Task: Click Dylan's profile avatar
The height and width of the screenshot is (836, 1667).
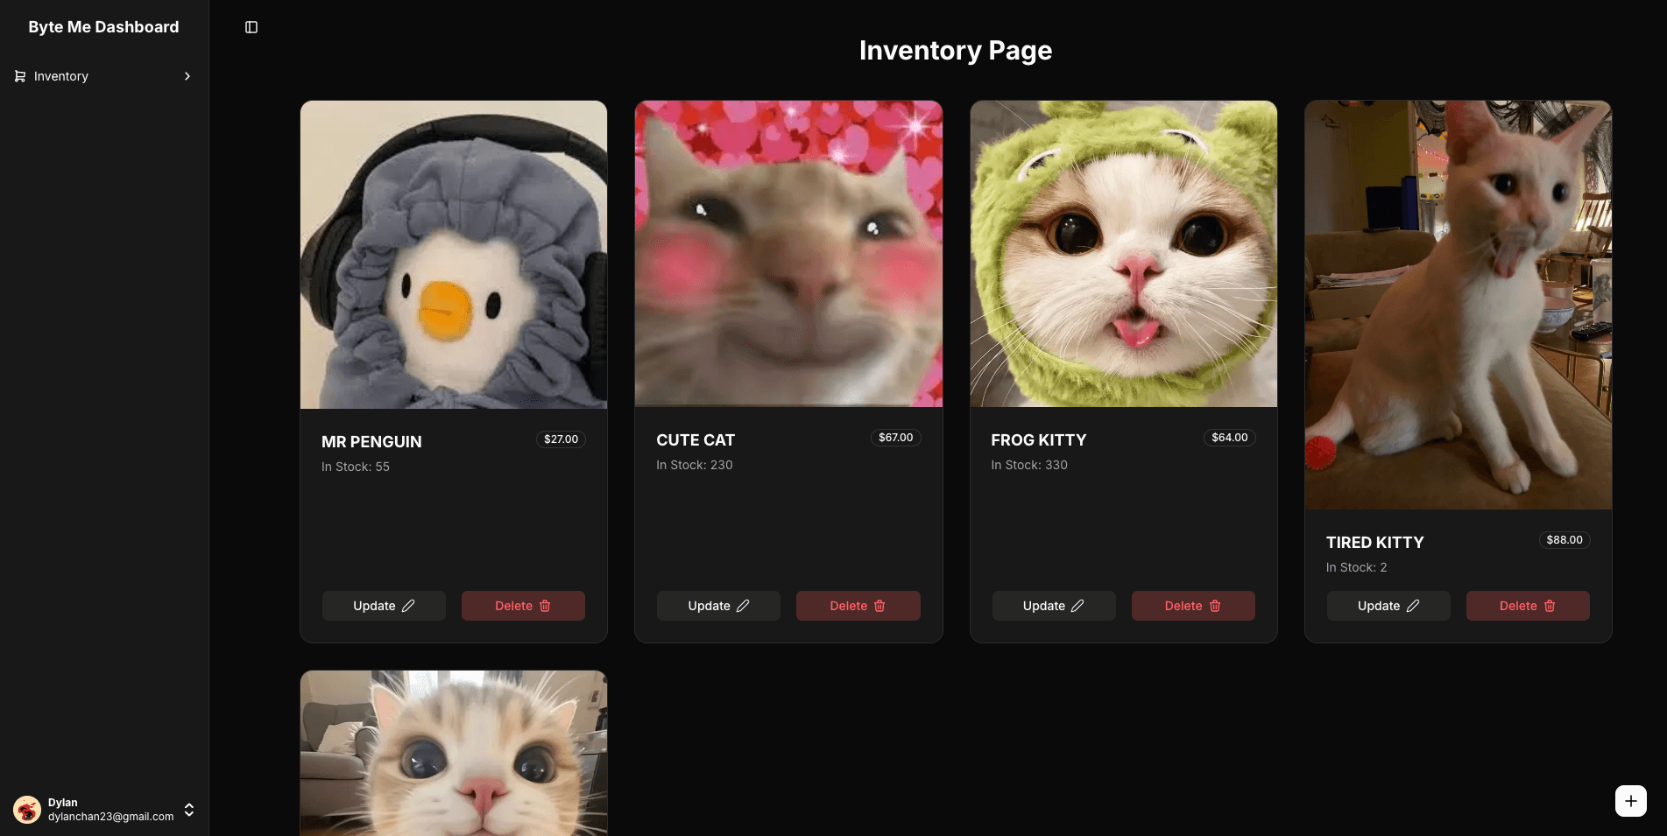Action: coord(27,810)
